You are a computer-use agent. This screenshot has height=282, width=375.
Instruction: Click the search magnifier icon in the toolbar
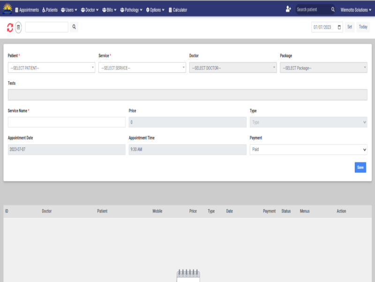[x=74, y=27]
